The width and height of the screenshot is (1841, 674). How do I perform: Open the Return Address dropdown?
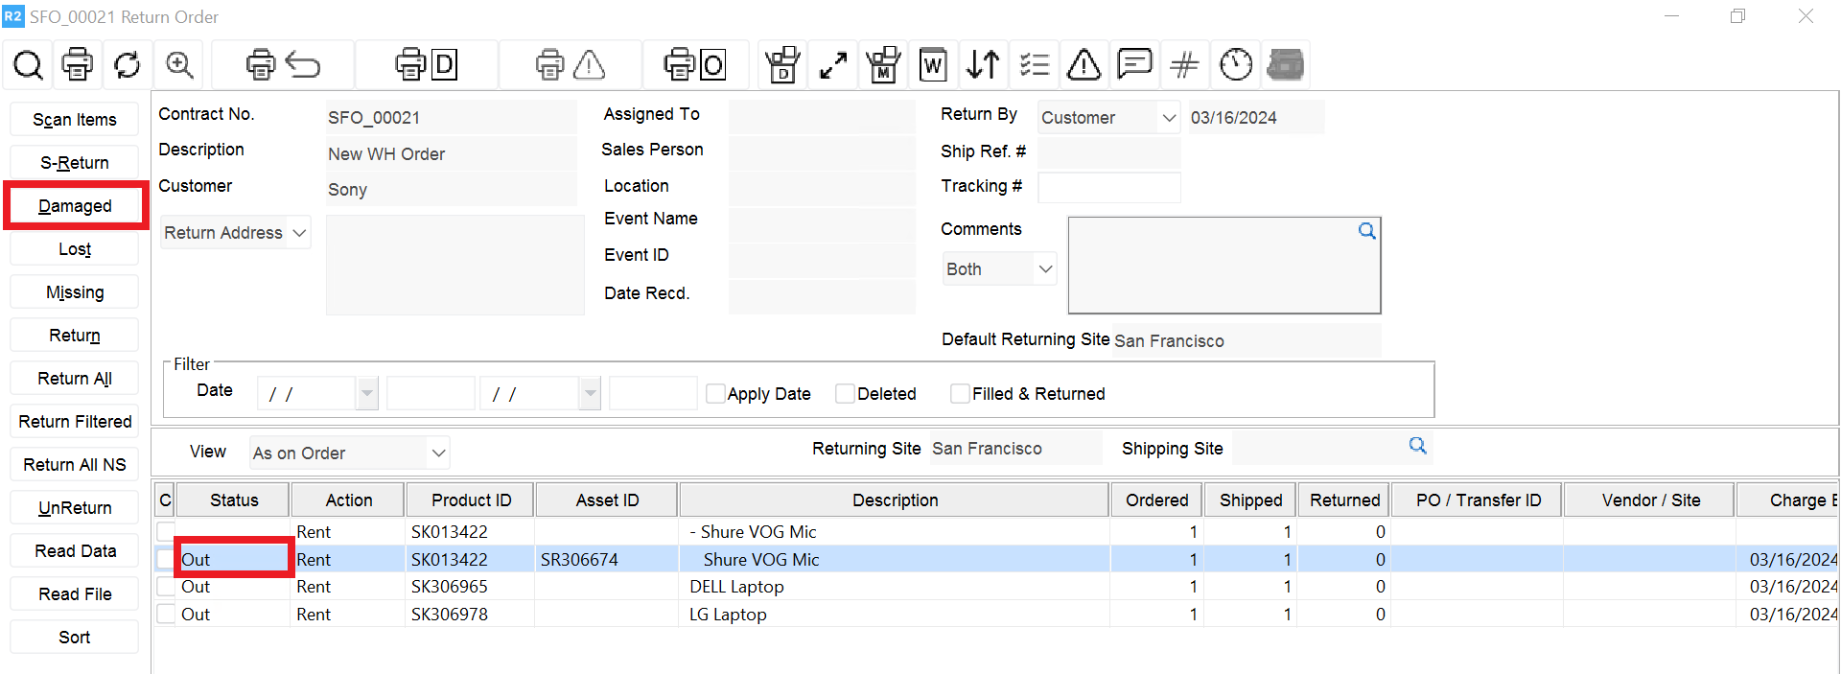299,233
